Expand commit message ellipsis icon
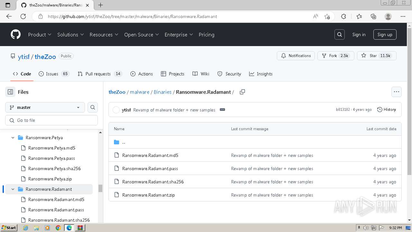 [x=222, y=110]
